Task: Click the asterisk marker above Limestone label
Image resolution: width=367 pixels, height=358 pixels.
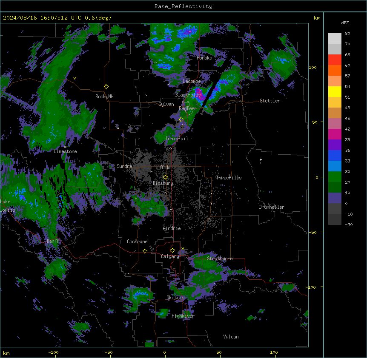Action: [65, 147]
